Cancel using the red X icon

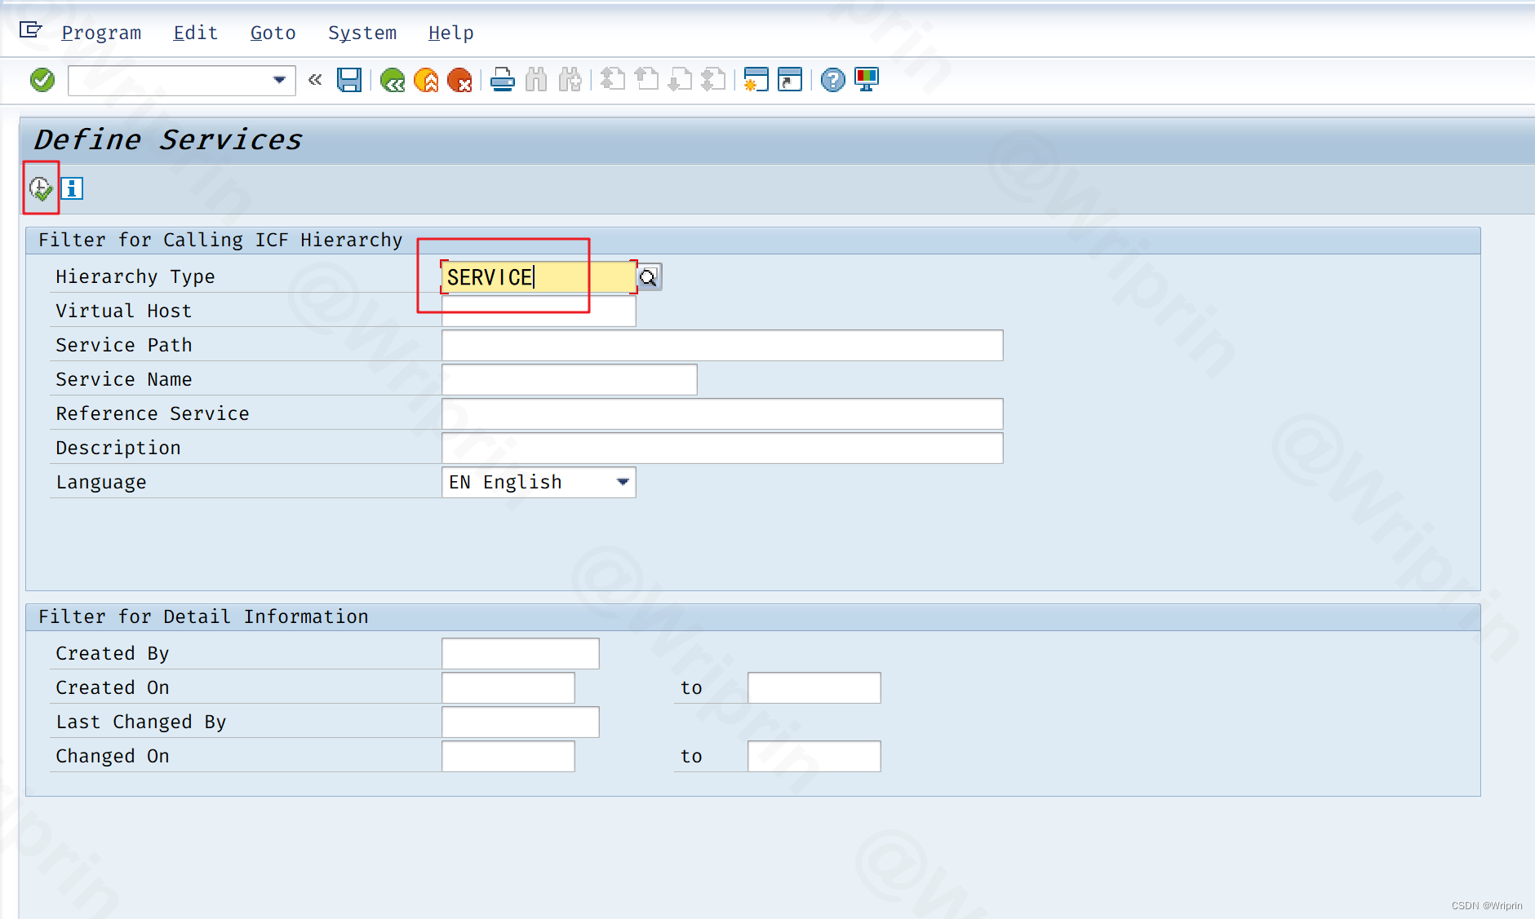[x=461, y=79]
